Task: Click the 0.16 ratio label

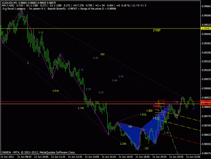Action: [88, 89]
